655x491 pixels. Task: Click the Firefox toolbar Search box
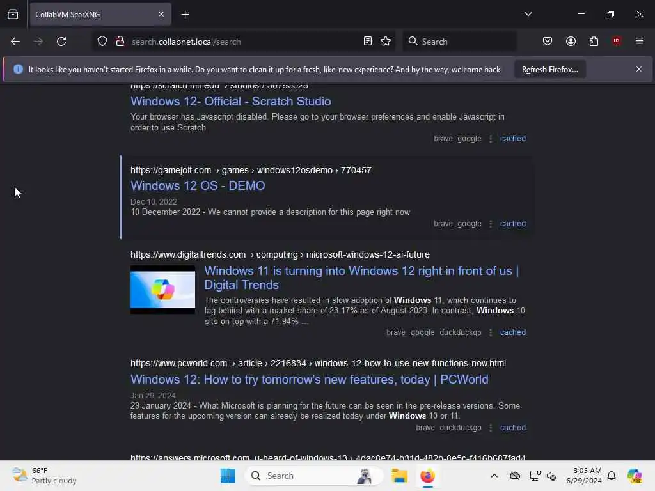point(459,42)
